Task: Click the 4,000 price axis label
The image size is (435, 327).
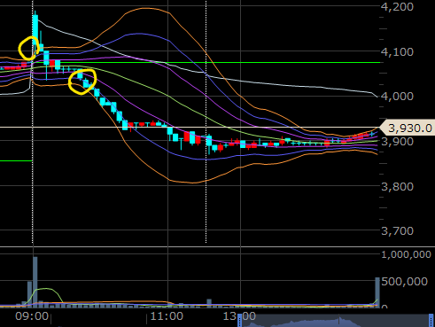Action: 397,97
